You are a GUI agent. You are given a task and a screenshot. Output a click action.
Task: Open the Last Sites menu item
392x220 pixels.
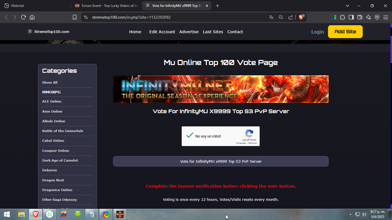213,32
